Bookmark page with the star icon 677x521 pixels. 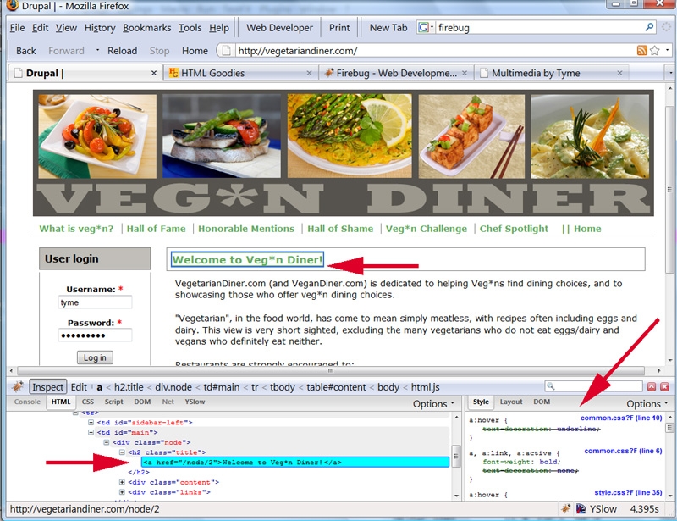coord(654,51)
